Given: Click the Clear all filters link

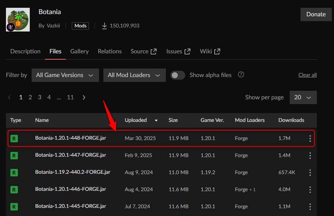Looking at the screenshot, I should 308,75.
